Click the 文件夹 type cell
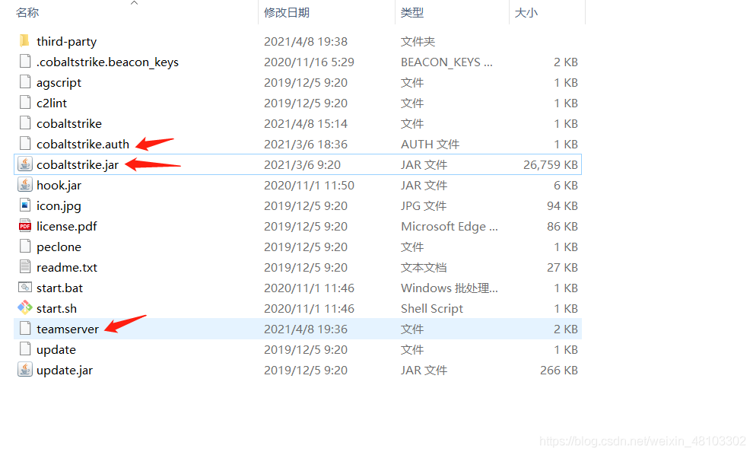 pos(418,42)
